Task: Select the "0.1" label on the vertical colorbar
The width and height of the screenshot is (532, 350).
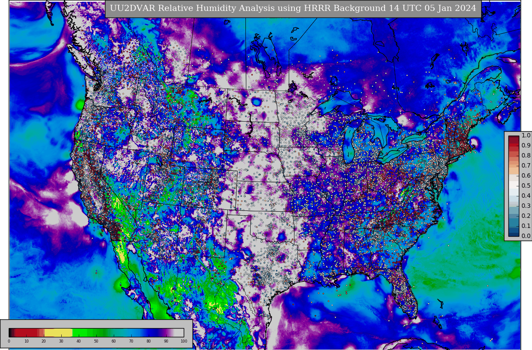Action: (526, 226)
